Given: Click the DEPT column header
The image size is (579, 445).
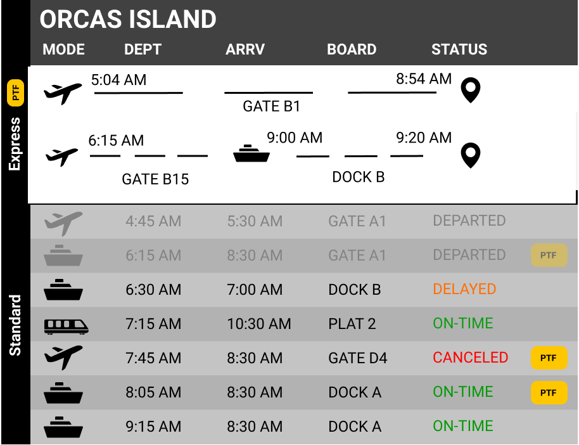Looking at the screenshot, I should coord(143,49).
